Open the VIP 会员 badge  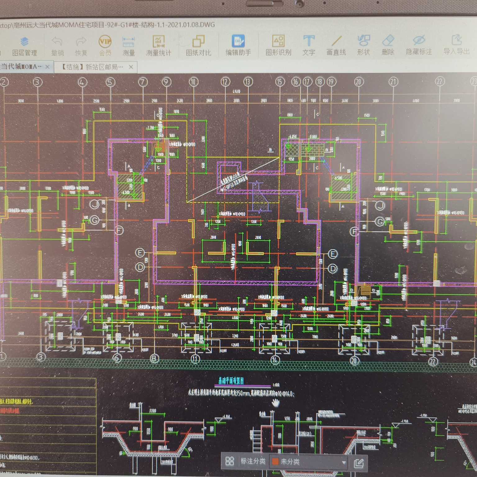(x=105, y=46)
